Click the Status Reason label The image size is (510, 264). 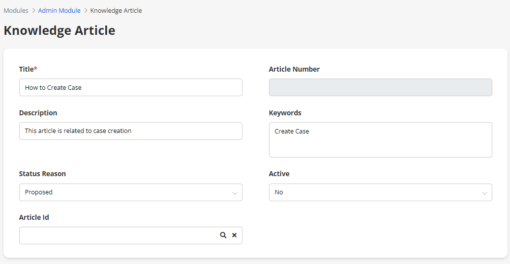pos(42,174)
